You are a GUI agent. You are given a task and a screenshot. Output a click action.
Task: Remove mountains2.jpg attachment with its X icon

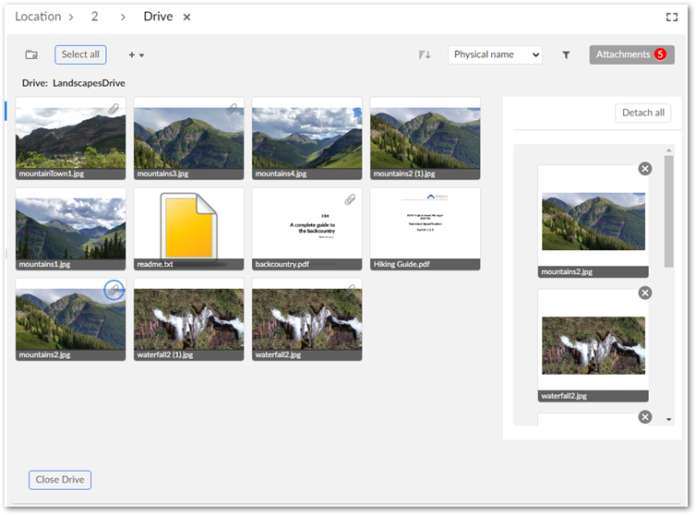pyautogui.click(x=644, y=168)
